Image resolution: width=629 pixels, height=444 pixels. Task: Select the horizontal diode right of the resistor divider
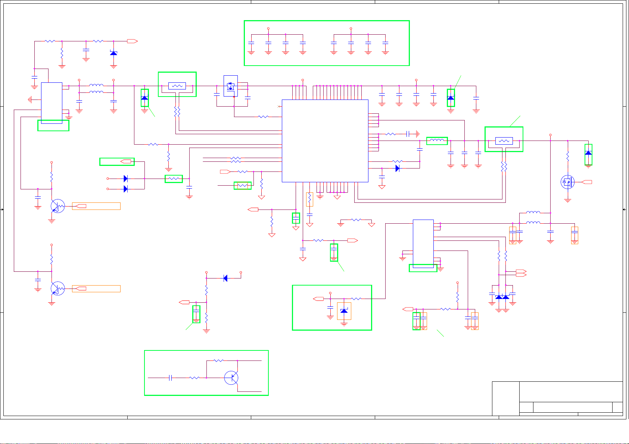point(225,278)
